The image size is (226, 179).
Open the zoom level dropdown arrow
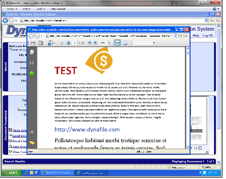coord(110,43)
